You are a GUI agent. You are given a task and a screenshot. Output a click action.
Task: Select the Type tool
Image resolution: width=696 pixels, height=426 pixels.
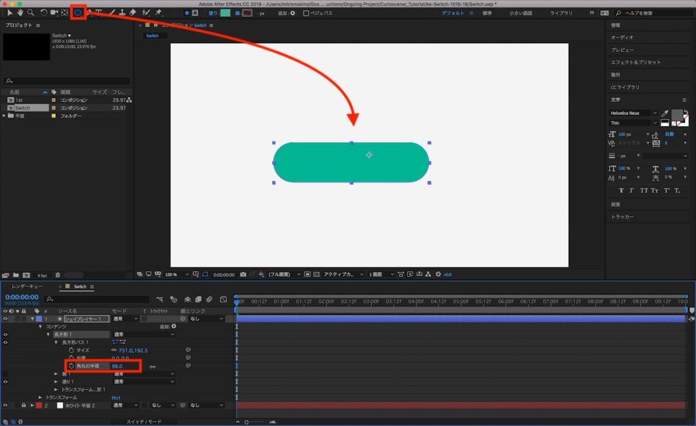[x=99, y=12]
